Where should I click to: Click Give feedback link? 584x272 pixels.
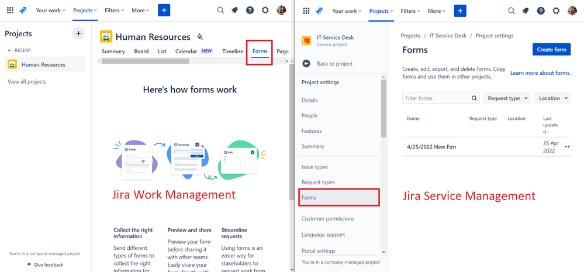49,264
